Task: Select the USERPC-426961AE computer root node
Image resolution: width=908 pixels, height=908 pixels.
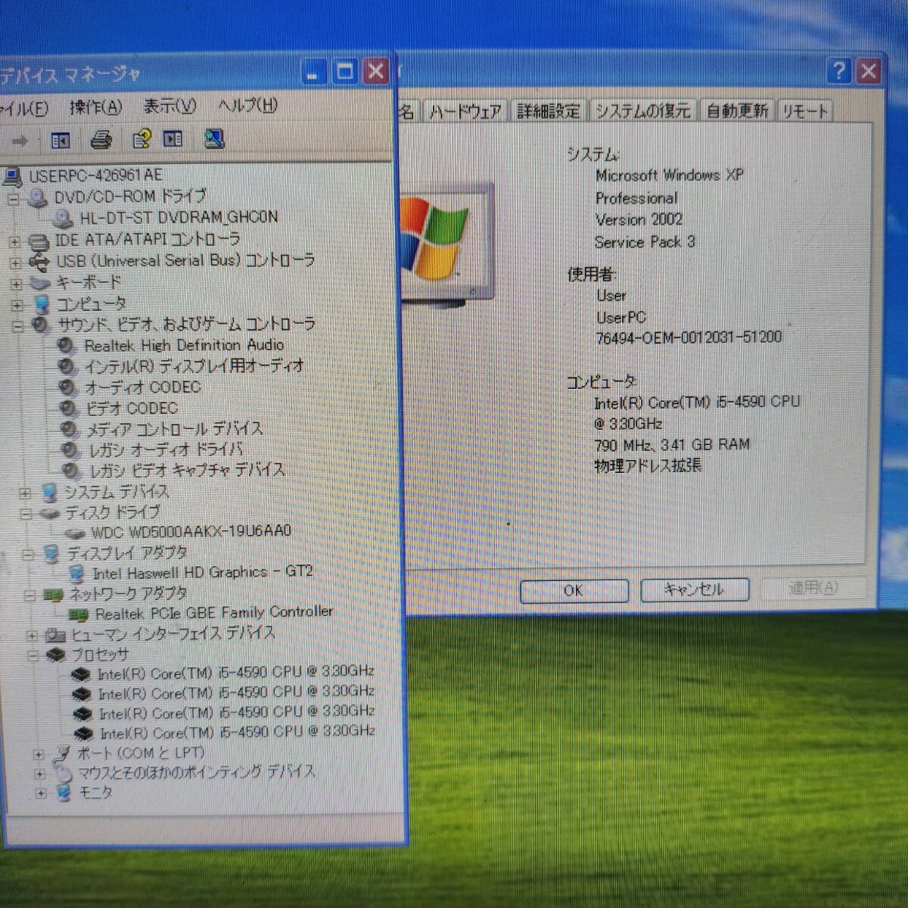Action: point(95,176)
